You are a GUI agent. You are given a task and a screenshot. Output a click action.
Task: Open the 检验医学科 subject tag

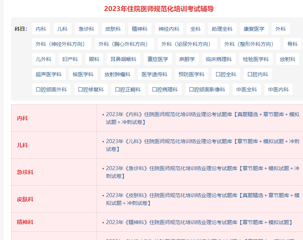pyautogui.click(x=256, y=59)
